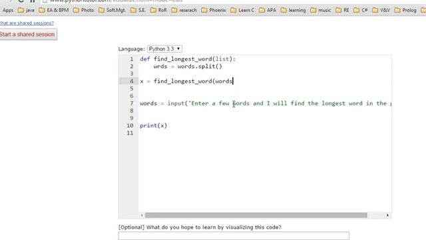The image size is (426, 240).
Task: Click the Start a shared session button
Action: point(28,34)
